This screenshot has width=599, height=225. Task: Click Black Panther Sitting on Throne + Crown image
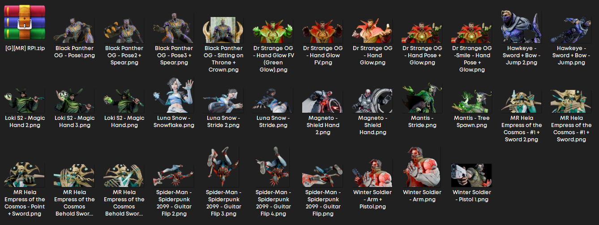tap(224, 30)
